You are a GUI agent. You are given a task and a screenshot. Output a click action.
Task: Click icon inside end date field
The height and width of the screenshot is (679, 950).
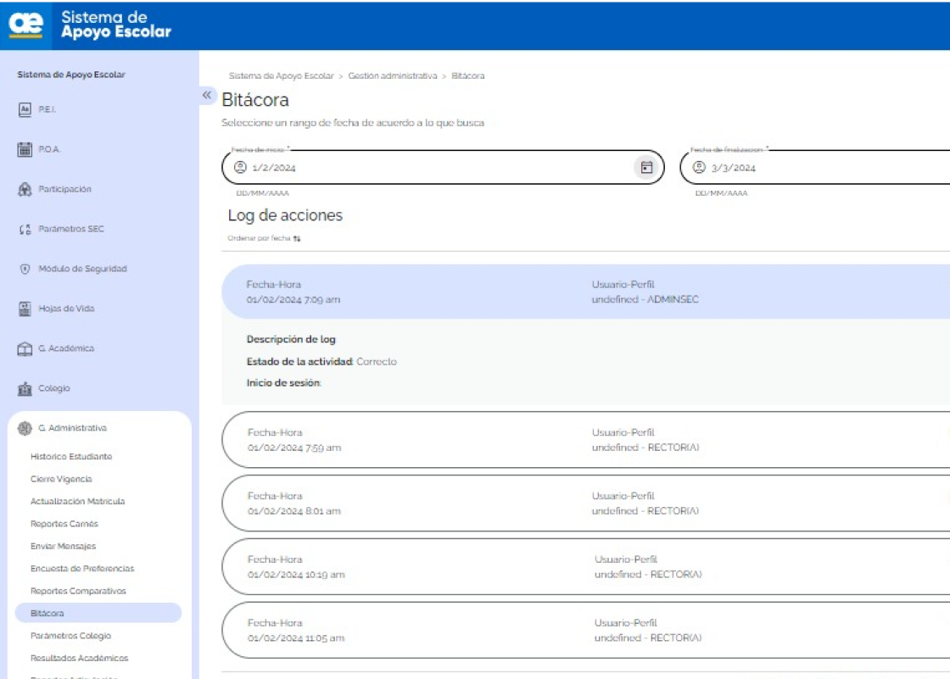tap(699, 167)
